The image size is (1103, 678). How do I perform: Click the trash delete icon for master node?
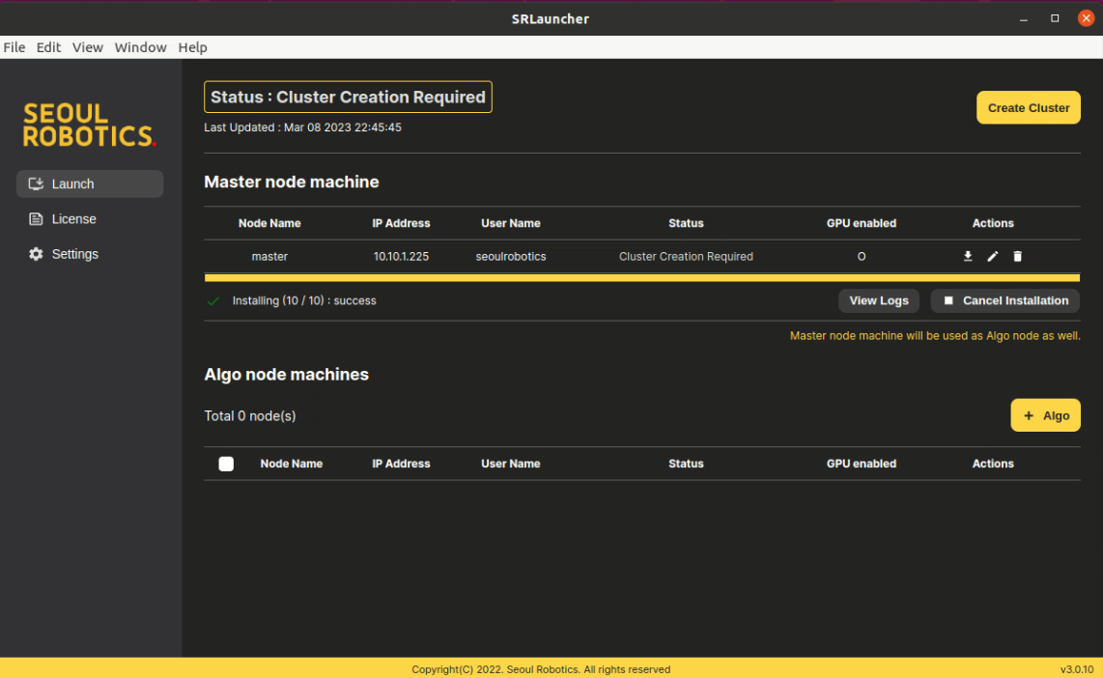pos(1017,256)
